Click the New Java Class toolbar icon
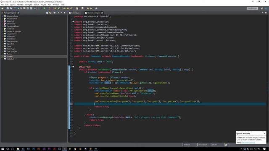 click(x=59, y=8)
